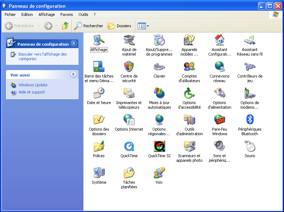Open the Fichier menu
Image resolution: width=284 pixels, height=212 pixels.
pos(10,15)
